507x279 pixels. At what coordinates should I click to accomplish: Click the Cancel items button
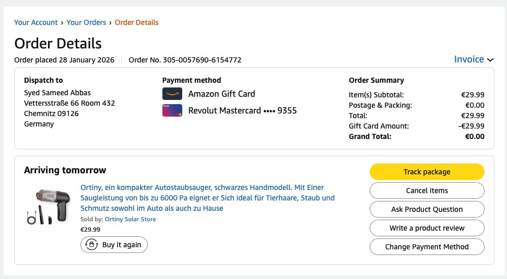click(x=427, y=191)
